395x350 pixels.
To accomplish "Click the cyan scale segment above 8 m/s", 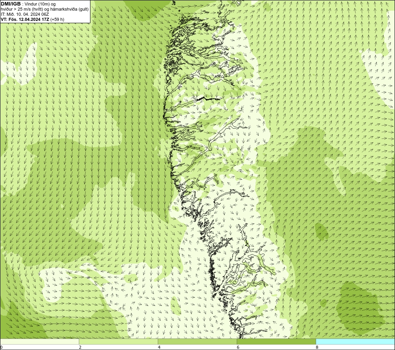I will (x=355, y=341).
